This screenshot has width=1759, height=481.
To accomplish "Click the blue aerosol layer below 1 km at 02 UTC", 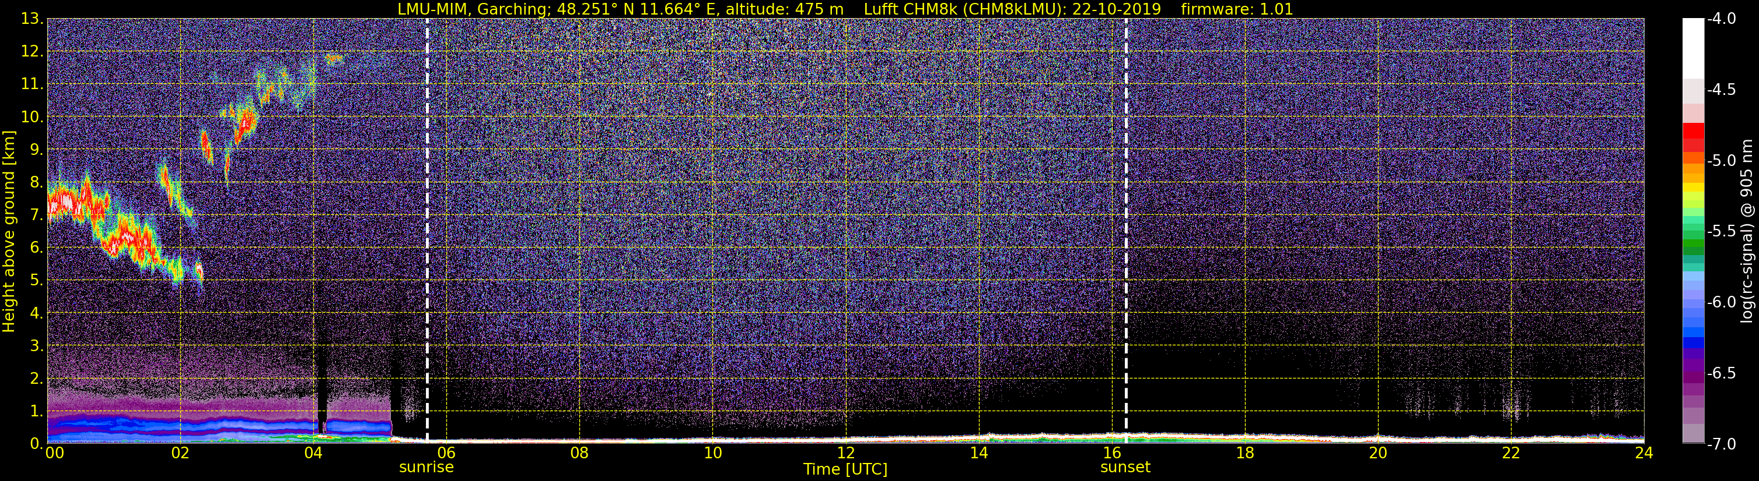I will click(x=180, y=426).
